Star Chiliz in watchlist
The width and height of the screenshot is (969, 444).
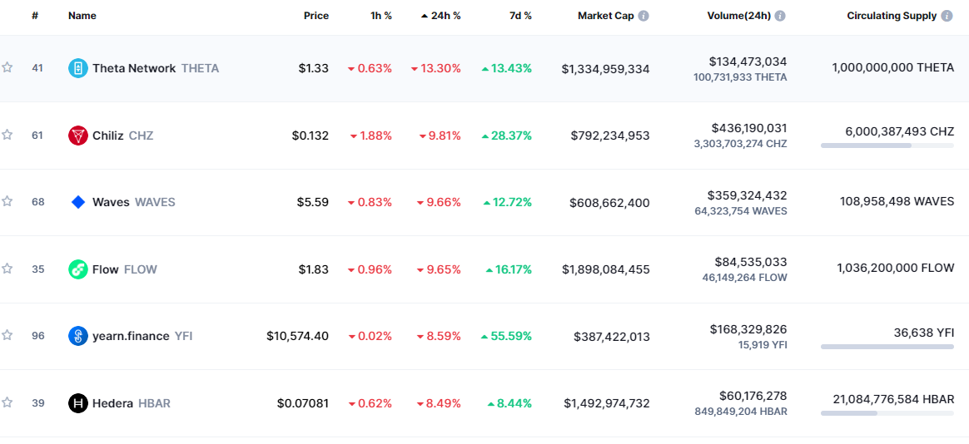coord(7,135)
